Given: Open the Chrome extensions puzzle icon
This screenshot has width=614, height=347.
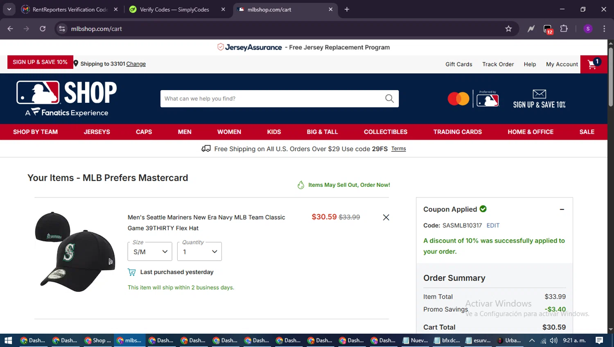Looking at the screenshot, I should [x=564, y=29].
